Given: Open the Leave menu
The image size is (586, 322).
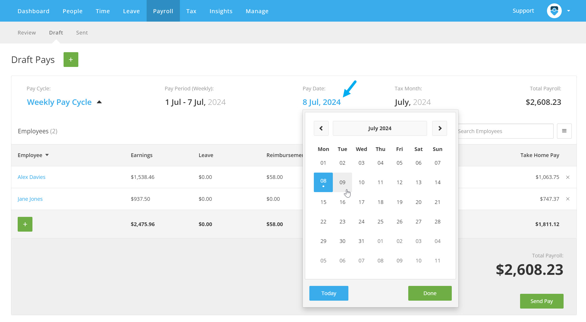Looking at the screenshot, I should (x=131, y=11).
